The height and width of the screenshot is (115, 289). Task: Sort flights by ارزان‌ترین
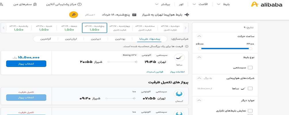tap(71, 39)
